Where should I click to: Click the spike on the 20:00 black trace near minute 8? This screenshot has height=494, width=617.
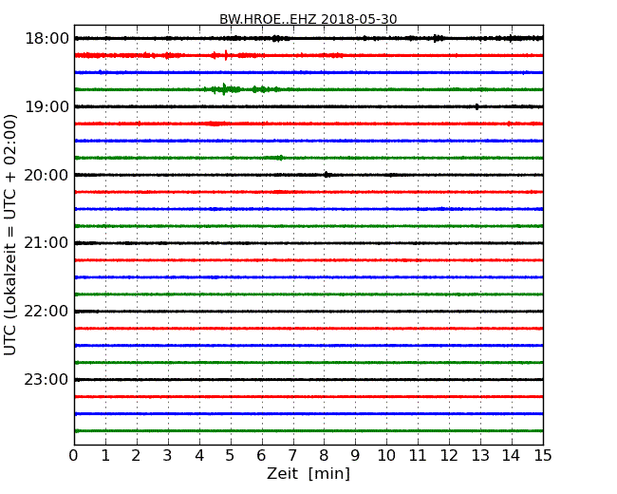coord(327,175)
